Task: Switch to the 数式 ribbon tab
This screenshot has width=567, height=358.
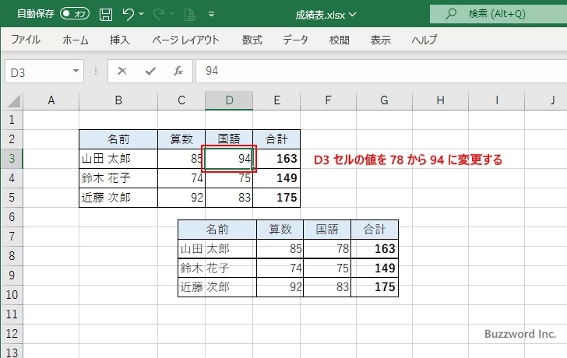Action: [252, 40]
